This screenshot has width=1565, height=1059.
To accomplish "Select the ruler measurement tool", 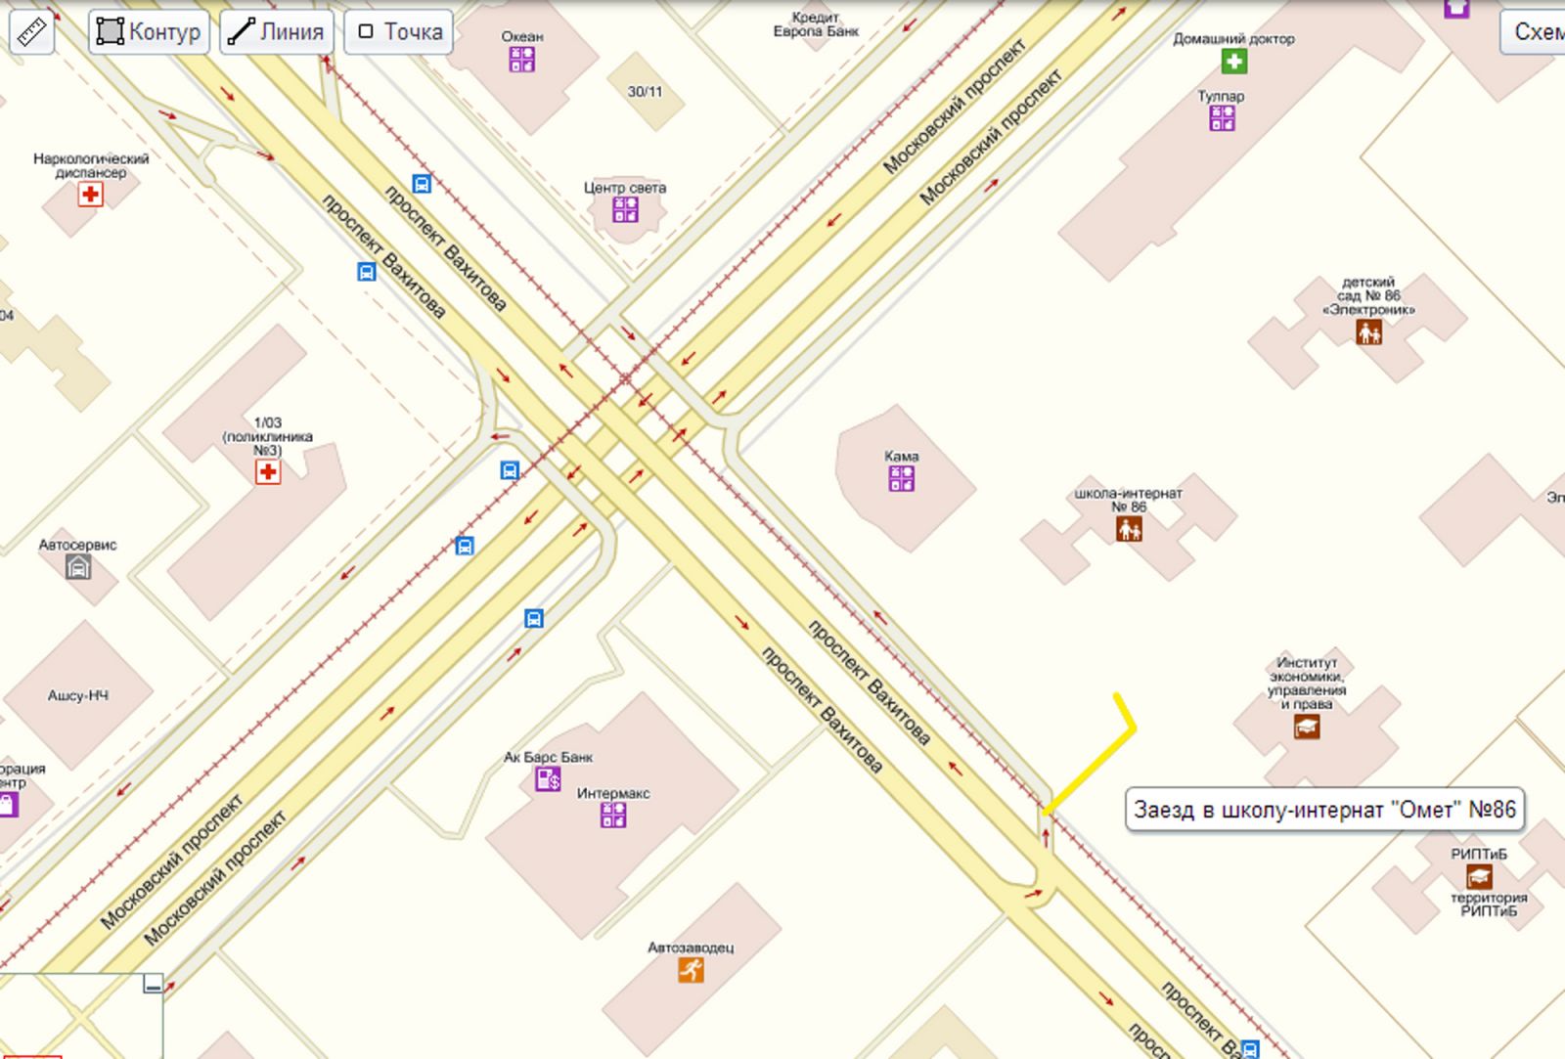I will (x=31, y=32).
